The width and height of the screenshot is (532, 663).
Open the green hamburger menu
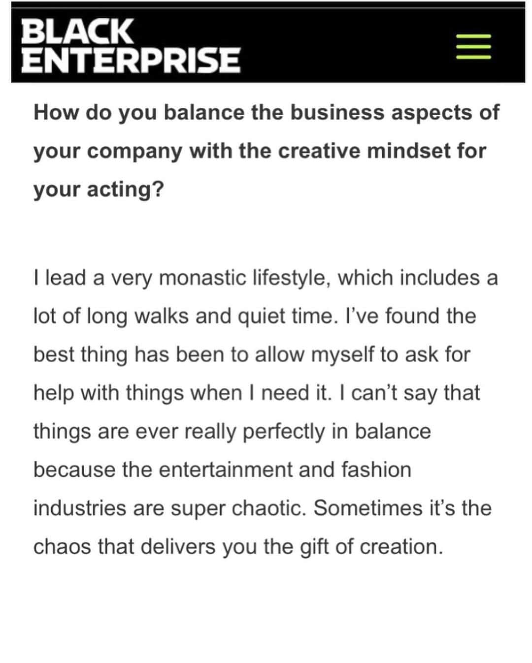(x=473, y=47)
